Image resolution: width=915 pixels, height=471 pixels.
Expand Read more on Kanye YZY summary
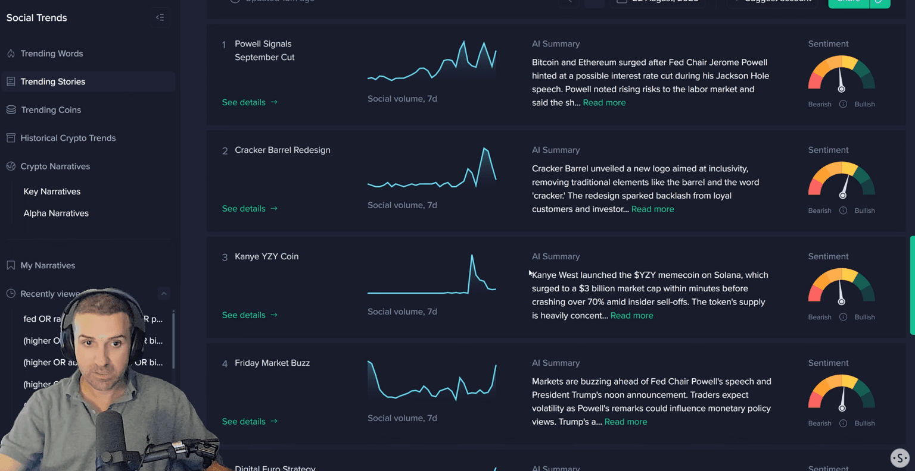(x=631, y=316)
